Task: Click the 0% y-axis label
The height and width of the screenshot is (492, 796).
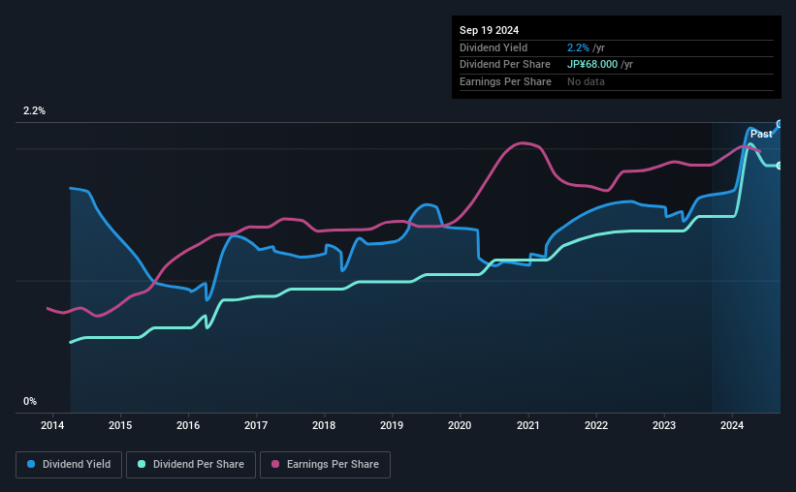Action: click(30, 401)
